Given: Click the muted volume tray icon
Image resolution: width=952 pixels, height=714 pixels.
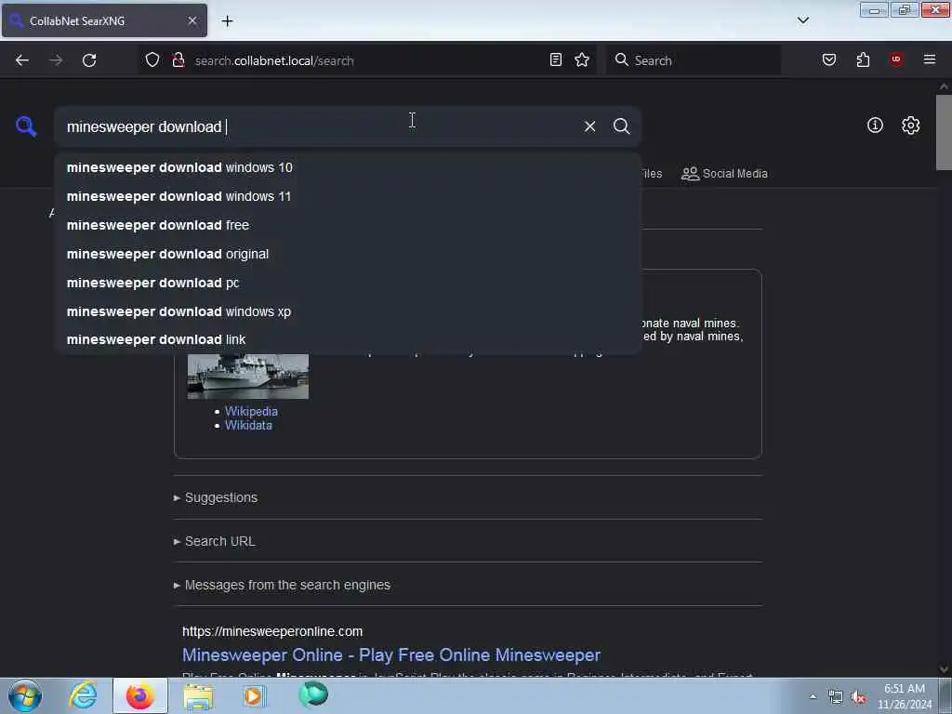Looking at the screenshot, I should 858,697.
